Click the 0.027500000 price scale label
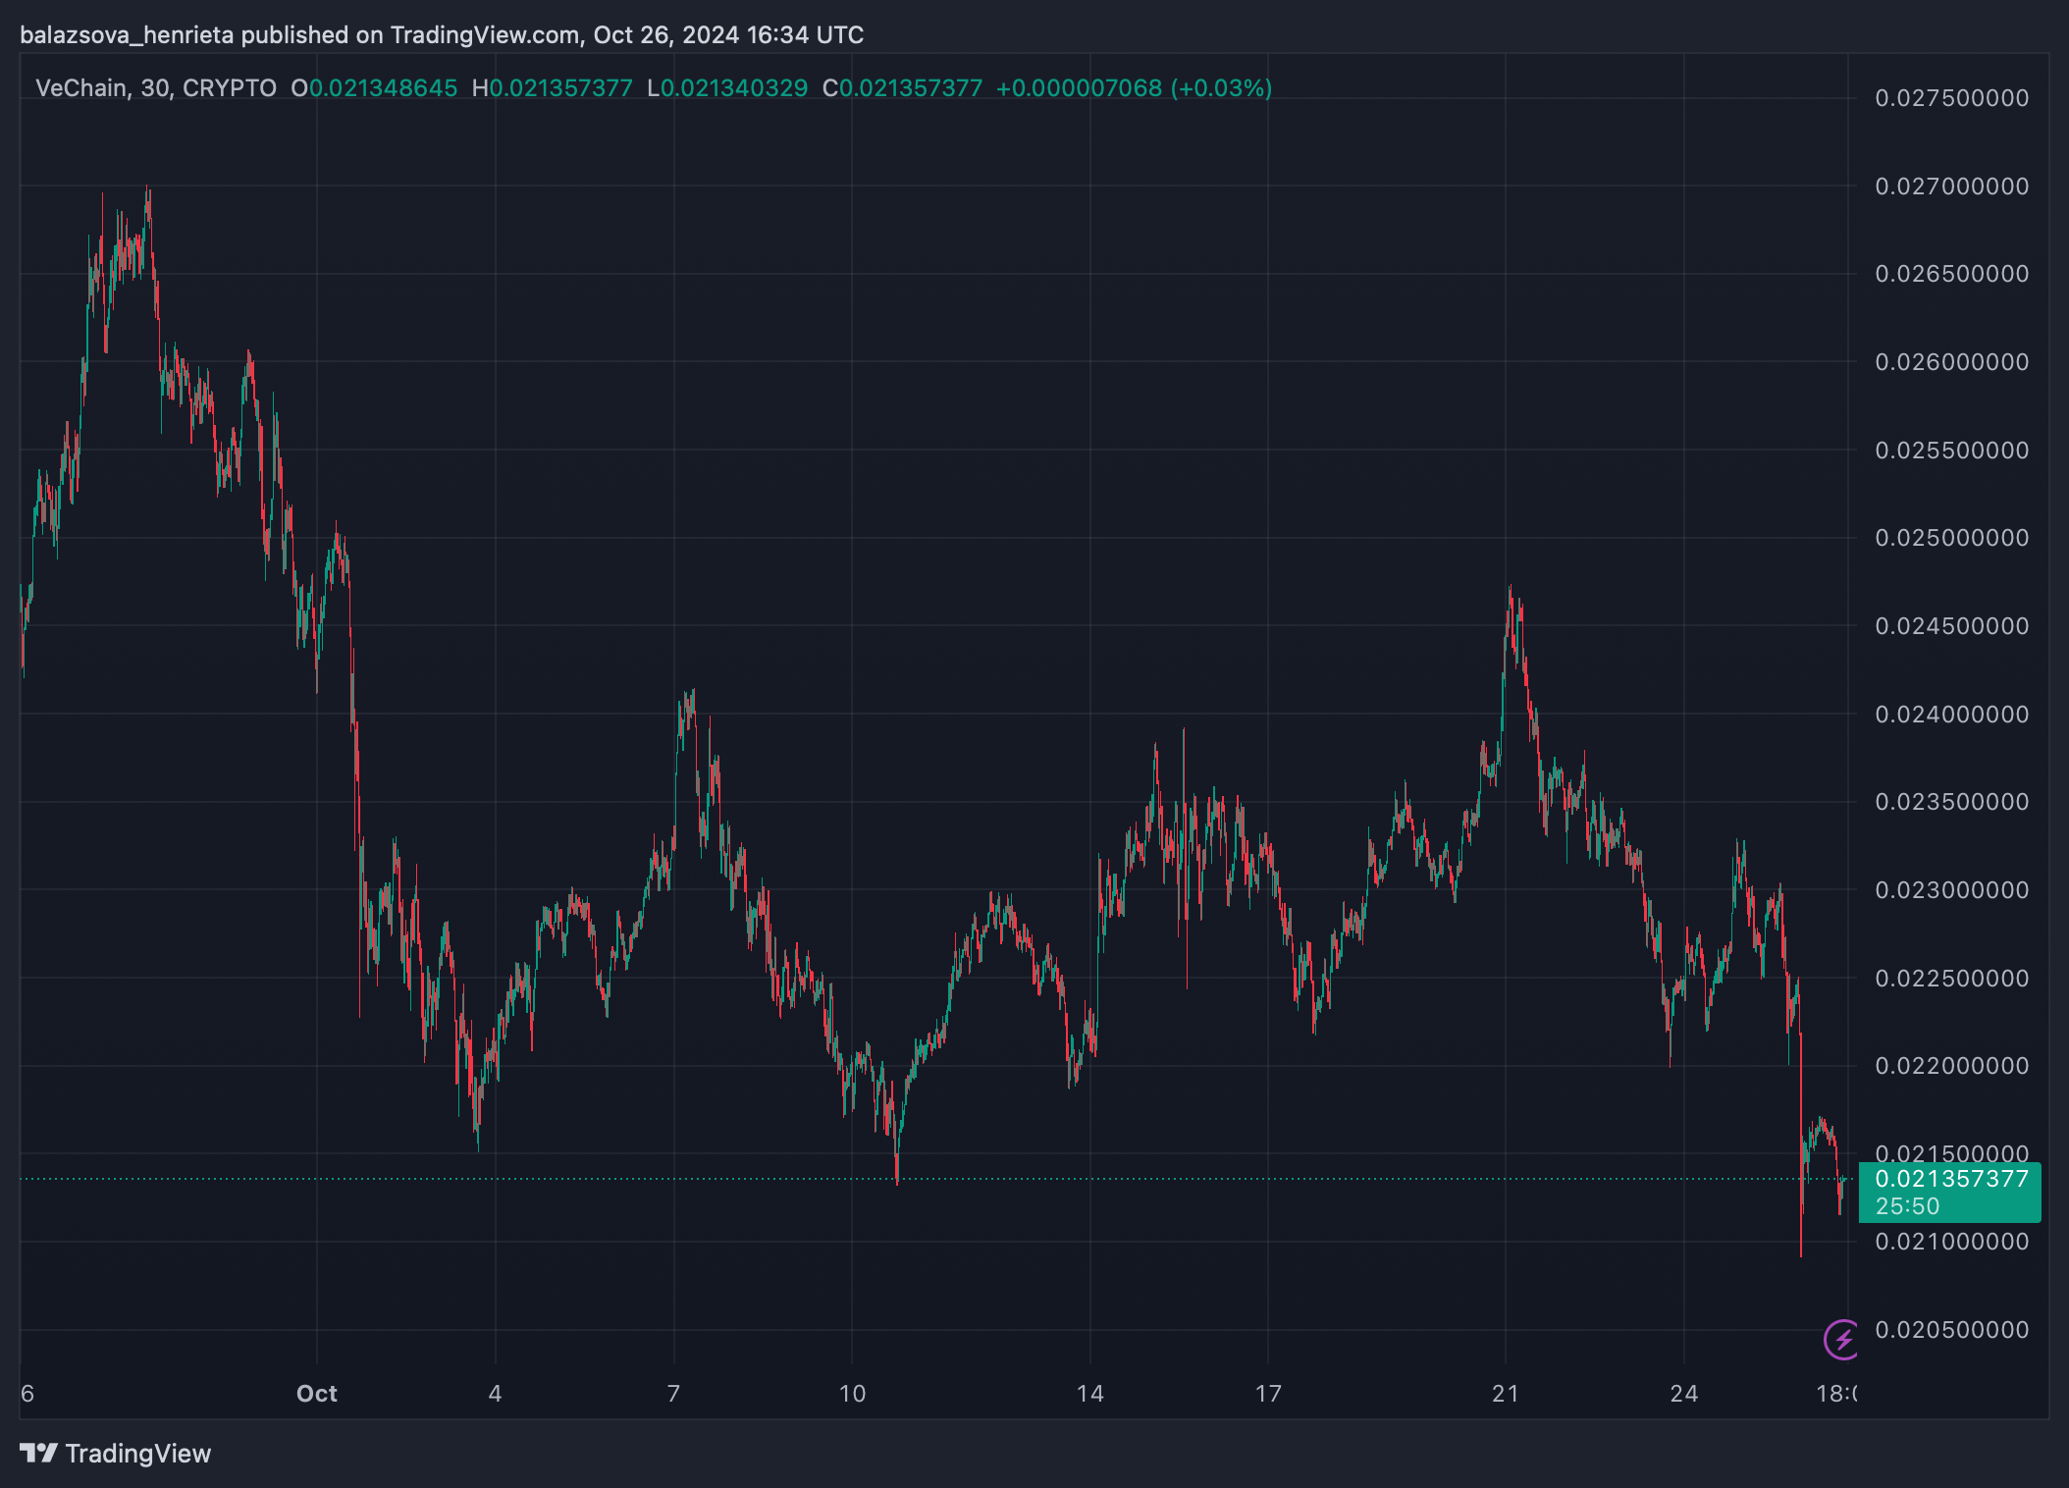This screenshot has height=1488, width=2069. tap(1951, 98)
